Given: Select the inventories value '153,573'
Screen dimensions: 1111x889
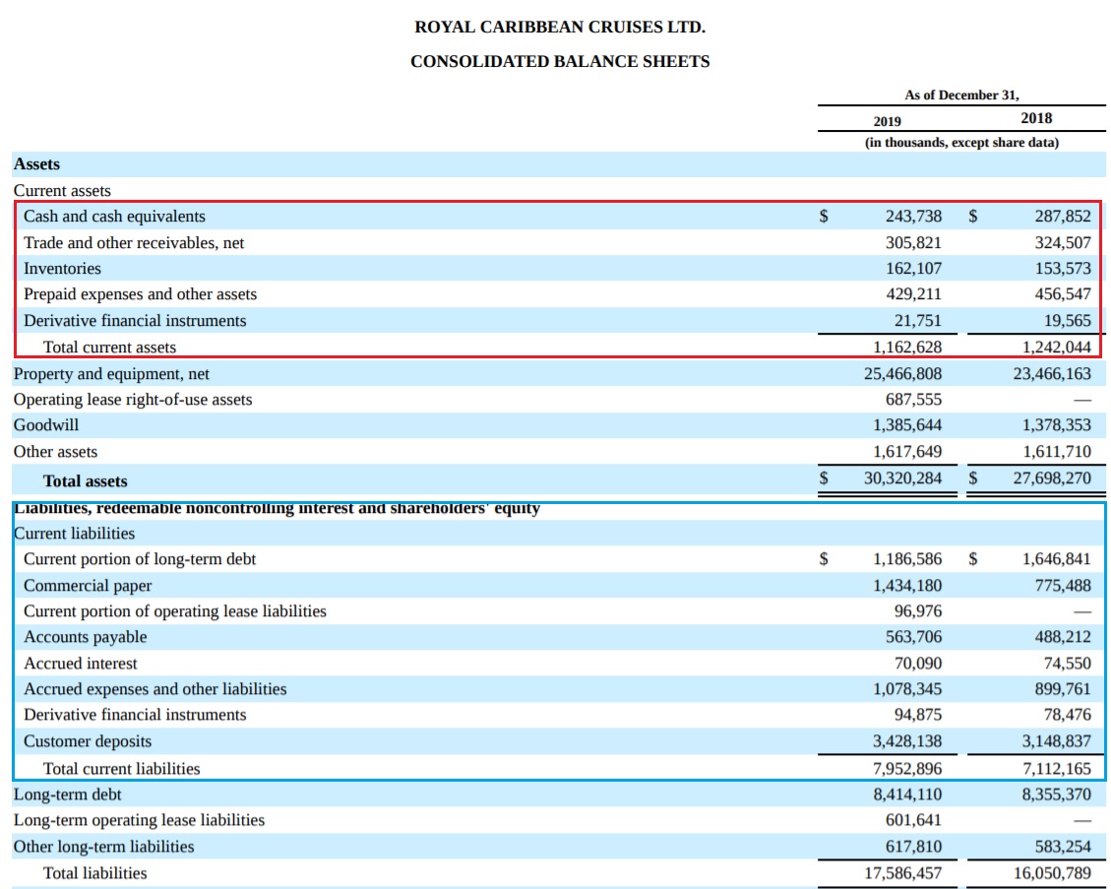Looking at the screenshot, I should pyautogui.click(x=1063, y=269).
